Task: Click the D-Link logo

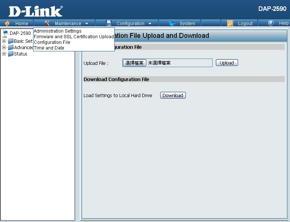Action: click(35, 11)
